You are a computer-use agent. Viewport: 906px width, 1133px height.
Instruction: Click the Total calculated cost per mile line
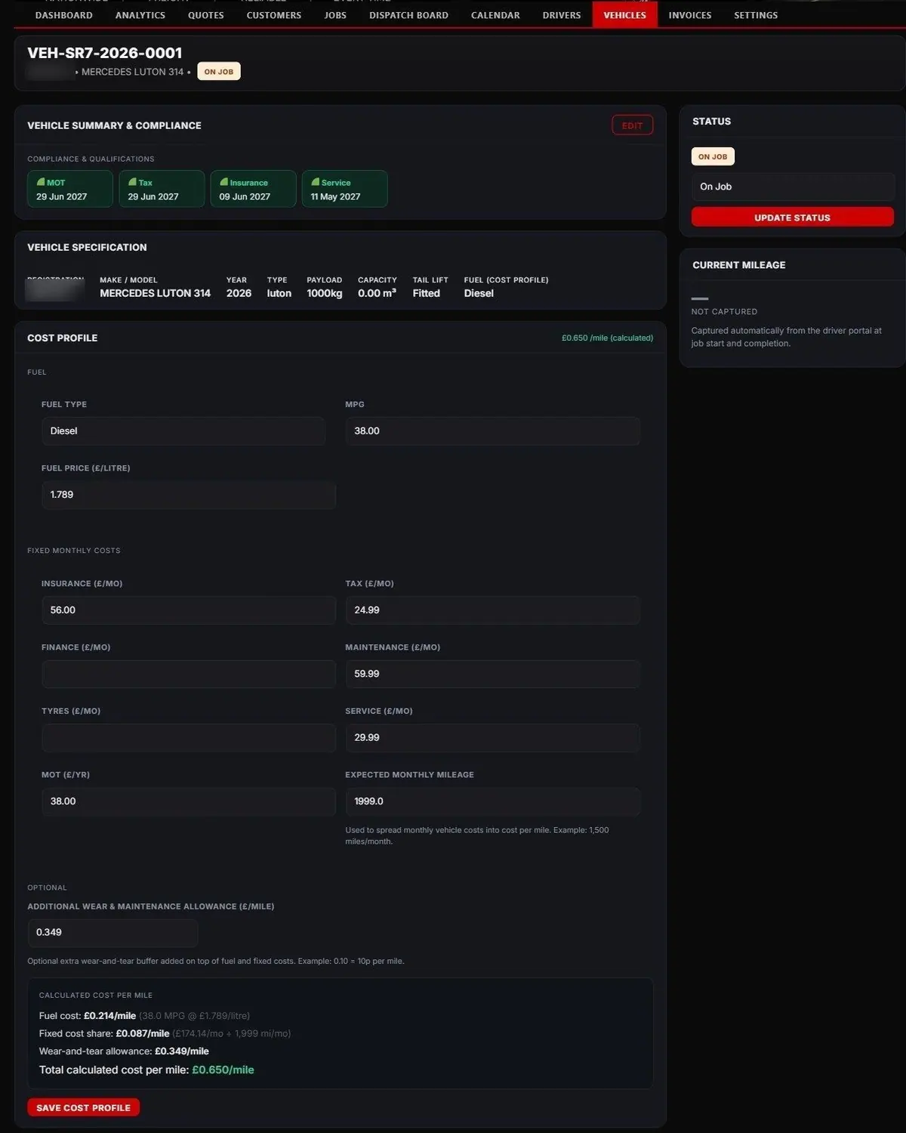(x=146, y=1070)
